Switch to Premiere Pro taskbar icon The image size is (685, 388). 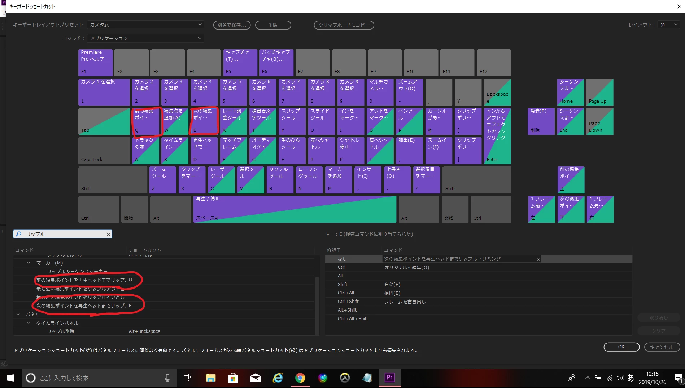(389, 378)
